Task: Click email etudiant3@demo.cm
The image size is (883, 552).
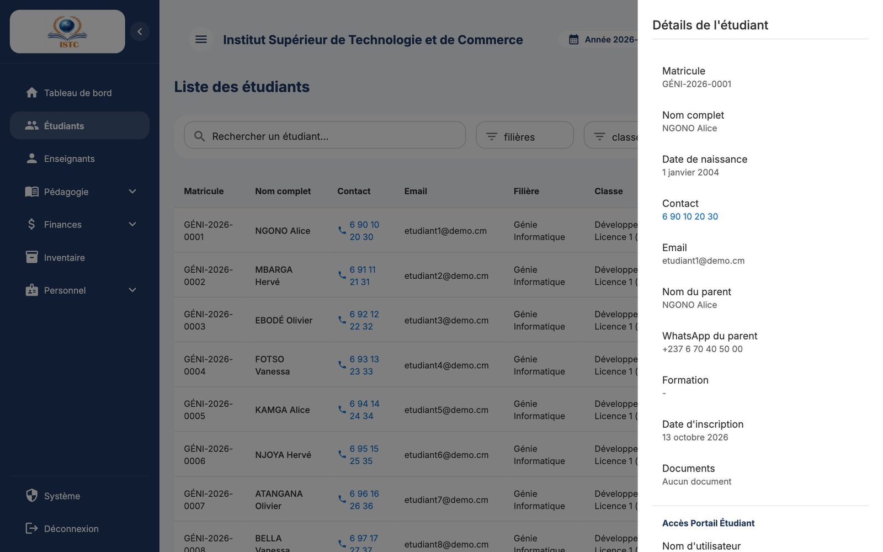Action: point(446,320)
